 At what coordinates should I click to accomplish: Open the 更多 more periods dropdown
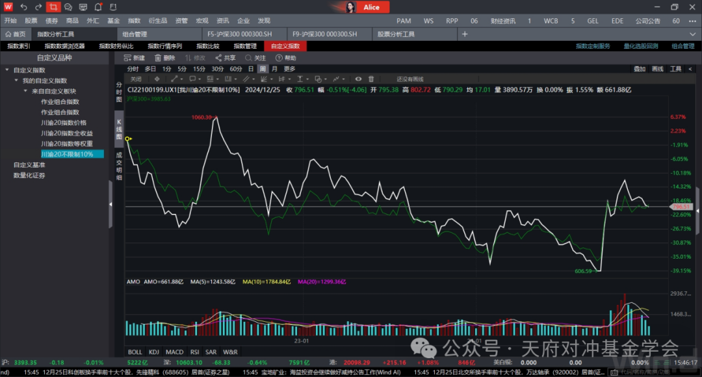pyautogui.click(x=289, y=68)
